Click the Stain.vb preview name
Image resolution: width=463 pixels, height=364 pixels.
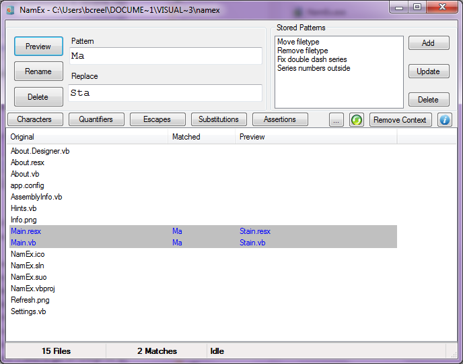coord(252,243)
